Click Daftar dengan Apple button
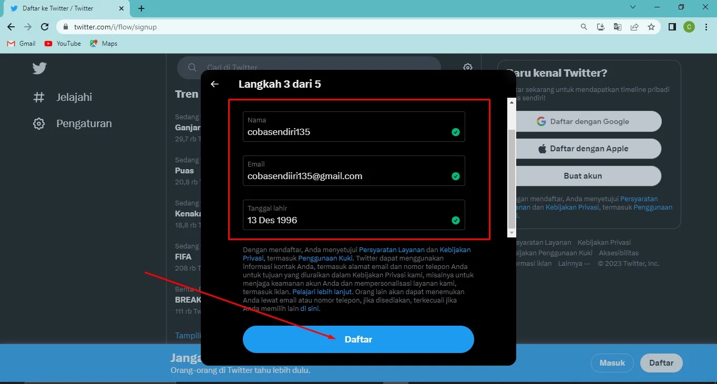The height and width of the screenshot is (384, 717). (x=583, y=149)
